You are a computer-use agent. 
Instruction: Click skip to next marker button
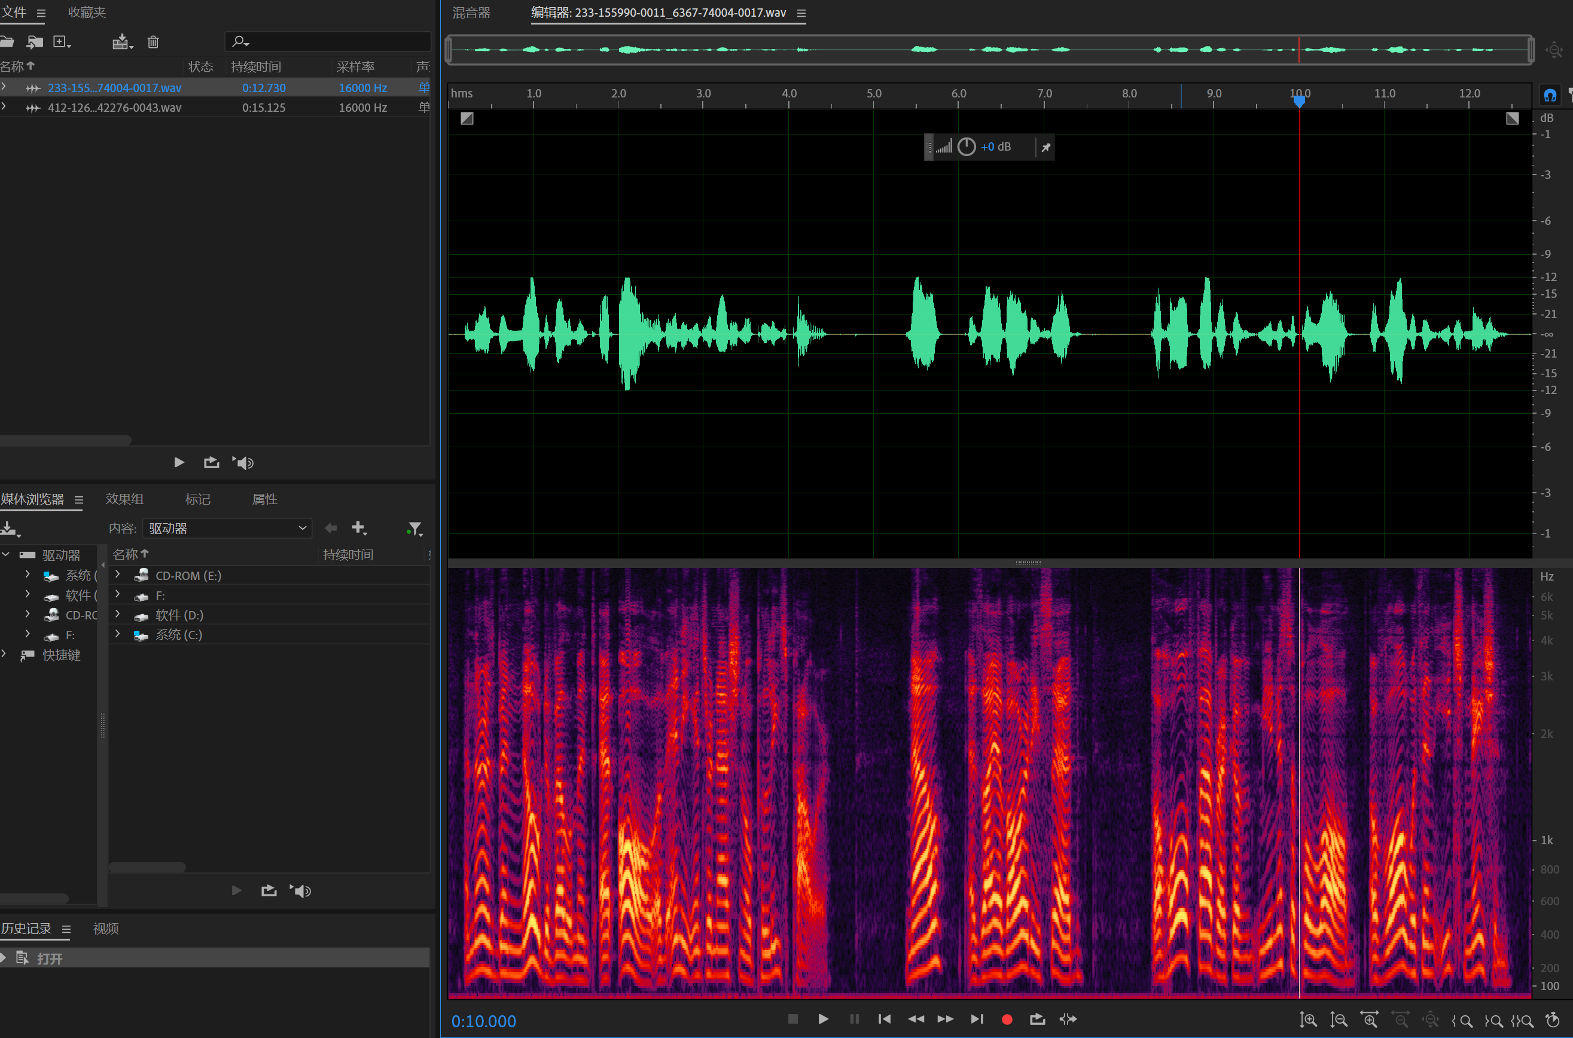(x=977, y=1019)
